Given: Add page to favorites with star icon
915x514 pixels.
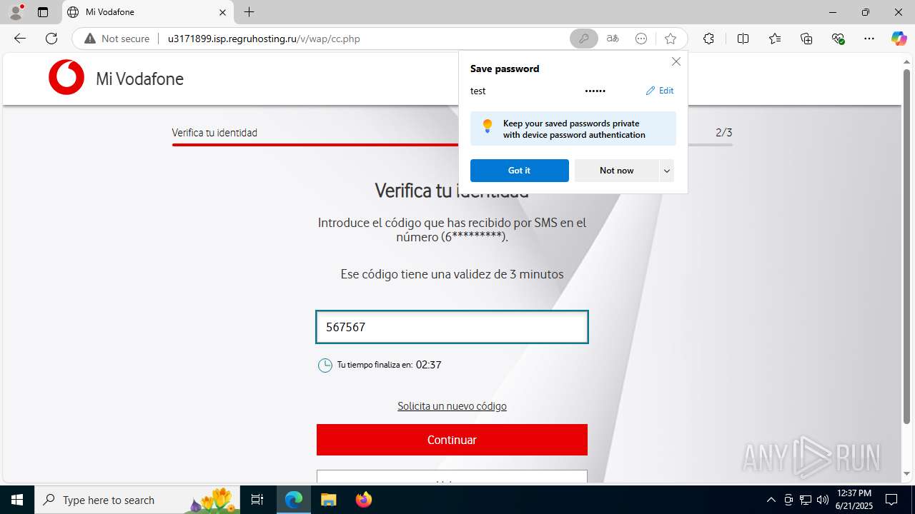Looking at the screenshot, I should (x=670, y=39).
